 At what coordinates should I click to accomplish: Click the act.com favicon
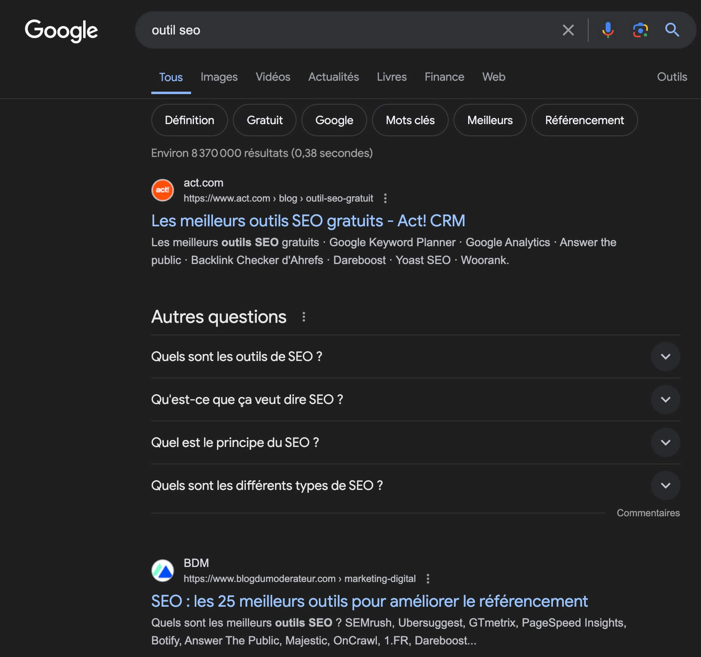163,190
